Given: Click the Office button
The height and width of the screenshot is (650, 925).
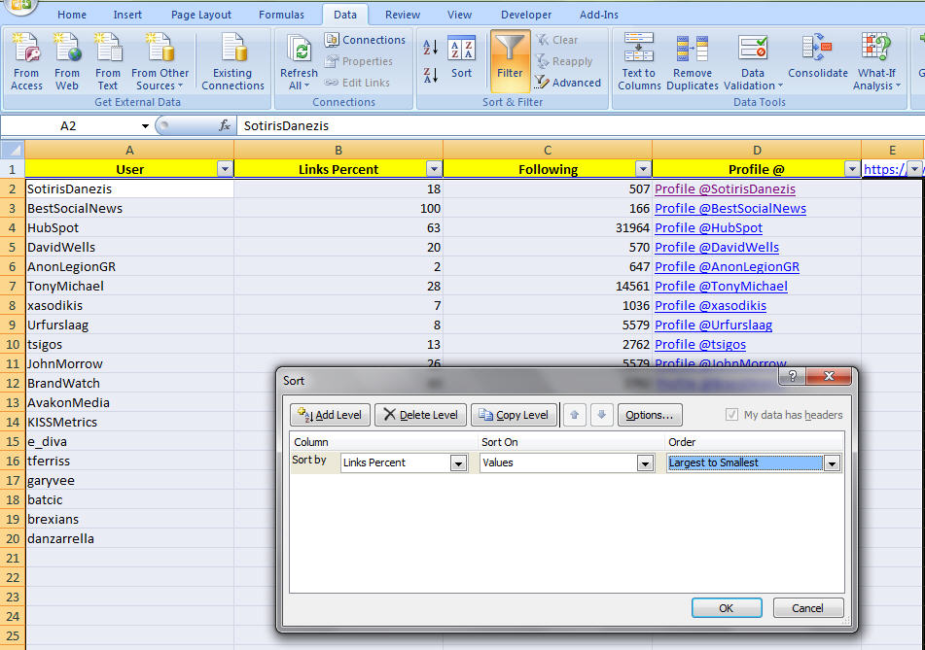Looking at the screenshot, I should point(20,6).
